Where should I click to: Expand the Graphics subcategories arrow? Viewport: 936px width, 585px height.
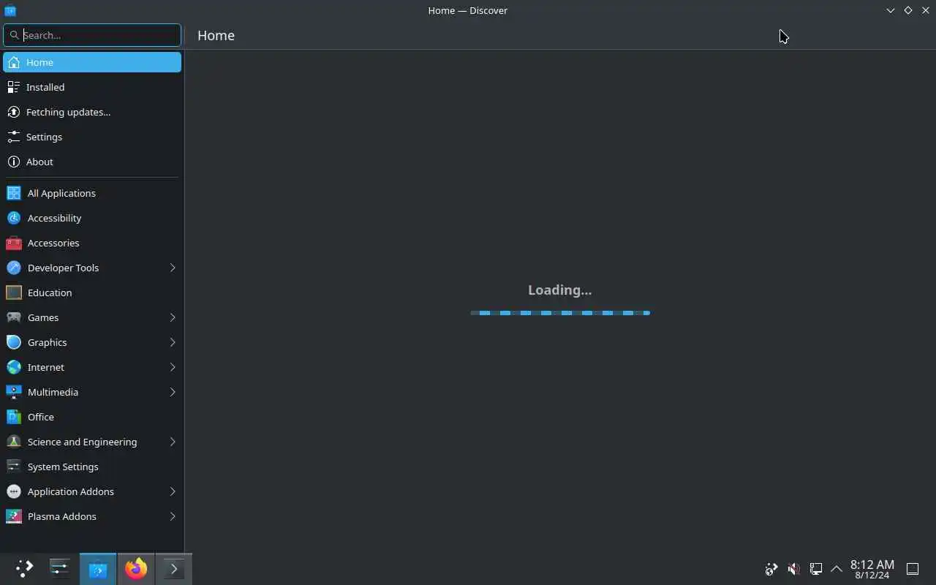pos(173,342)
